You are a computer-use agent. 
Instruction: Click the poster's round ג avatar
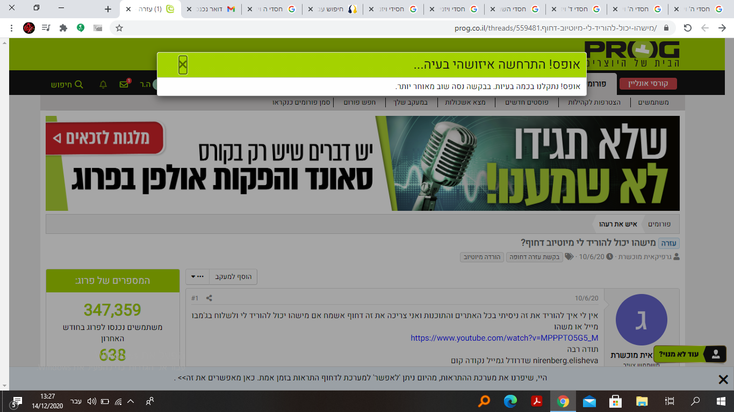[x=642, y=320]
